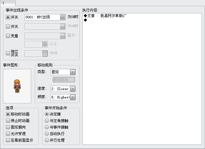This screenshot has height=149, width=205.
Task: Open the 独立开关 letter dropdown
Action: [45, 53]
